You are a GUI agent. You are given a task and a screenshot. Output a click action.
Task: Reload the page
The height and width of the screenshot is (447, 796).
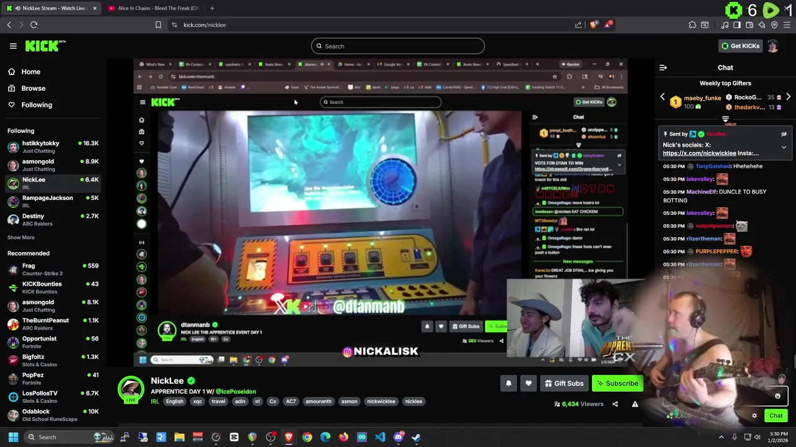34,25
